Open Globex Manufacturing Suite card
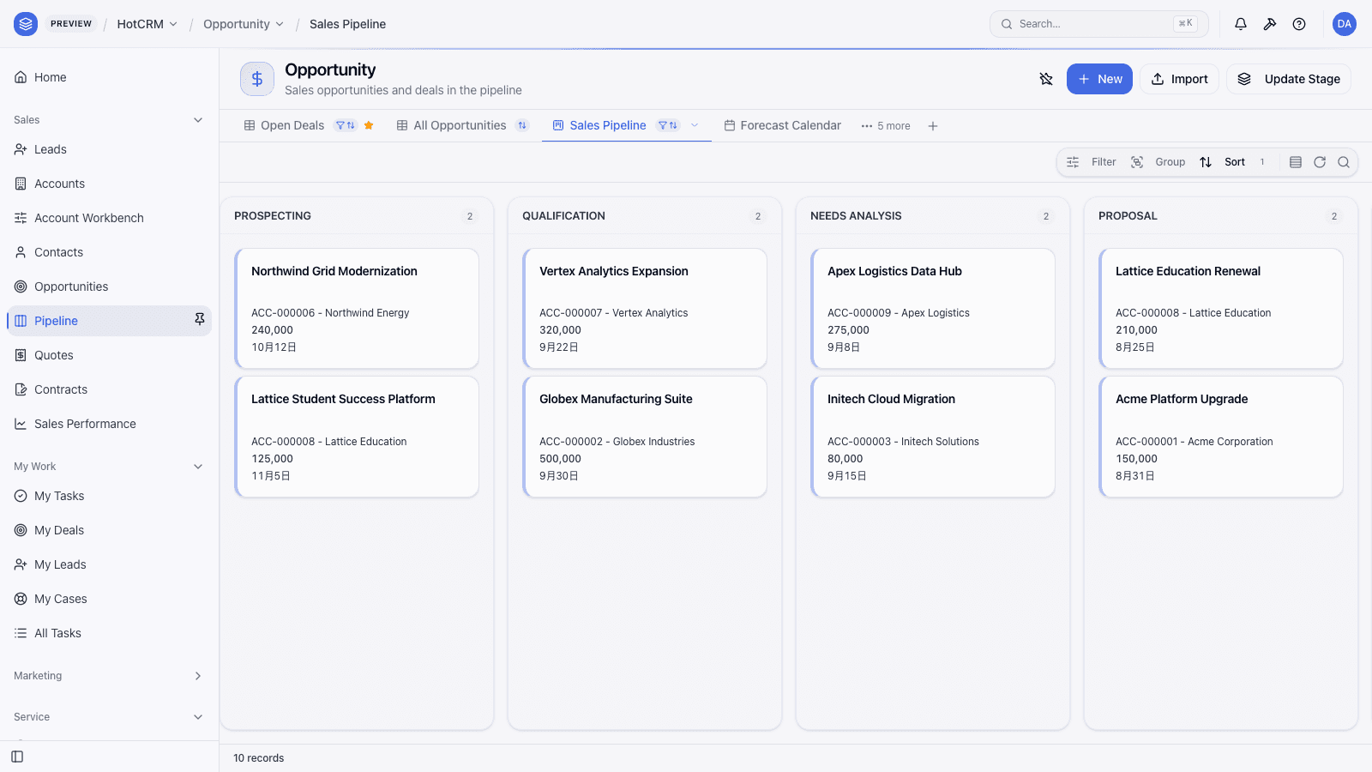The height and width of the screenshot is (772, 1372). coord(645,437)
